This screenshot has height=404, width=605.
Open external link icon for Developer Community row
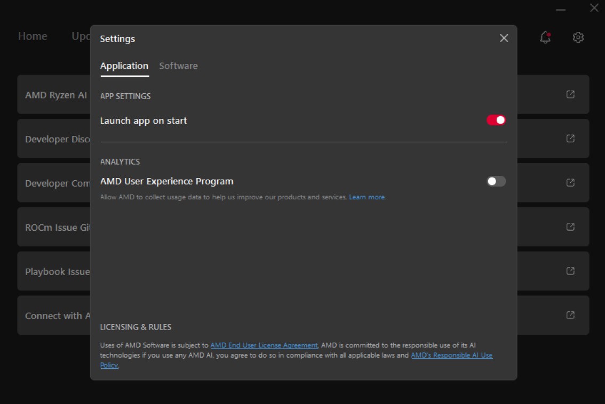click(x=570, y=183)
